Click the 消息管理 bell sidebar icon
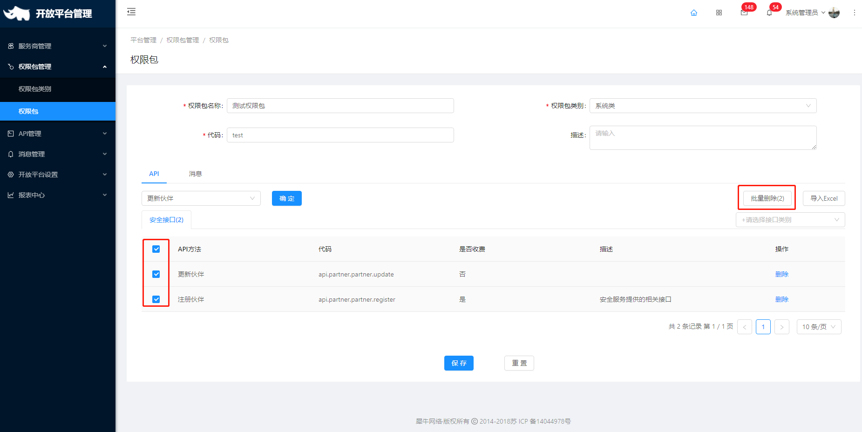Viewport: 862px width, 432px height. (x=11, y=154)
